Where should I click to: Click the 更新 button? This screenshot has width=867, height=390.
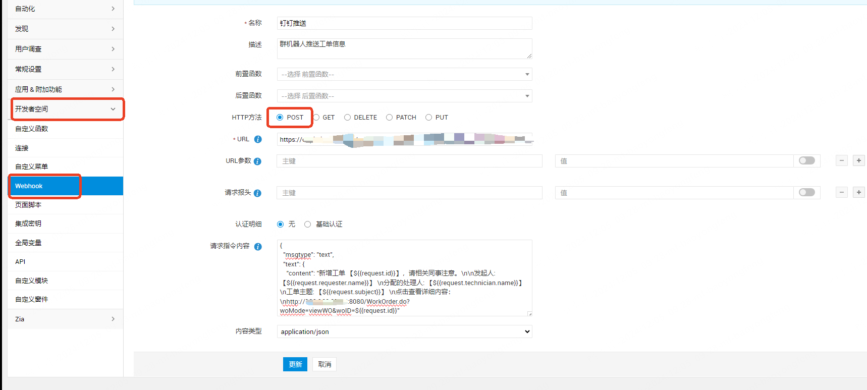tap(295, 364)
